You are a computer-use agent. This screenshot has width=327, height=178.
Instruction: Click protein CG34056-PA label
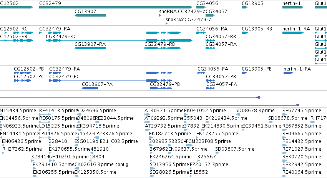(x=213, y=69)
